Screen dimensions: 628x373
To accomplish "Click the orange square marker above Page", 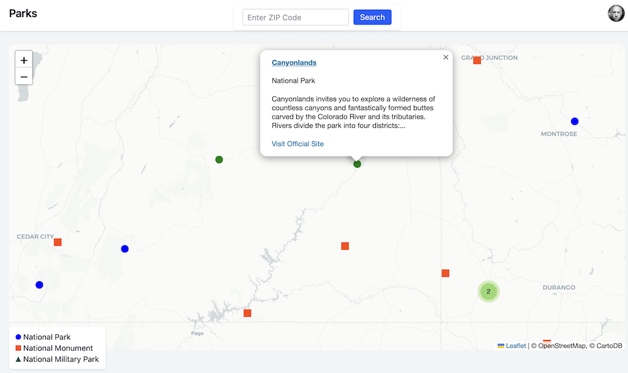I will pyautogui.click(x=247, y=313).
